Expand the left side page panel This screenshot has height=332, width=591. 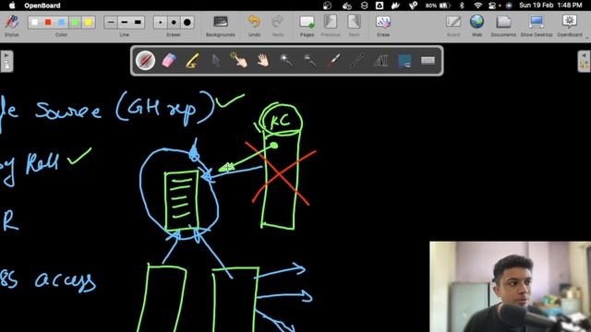[6, 61]
